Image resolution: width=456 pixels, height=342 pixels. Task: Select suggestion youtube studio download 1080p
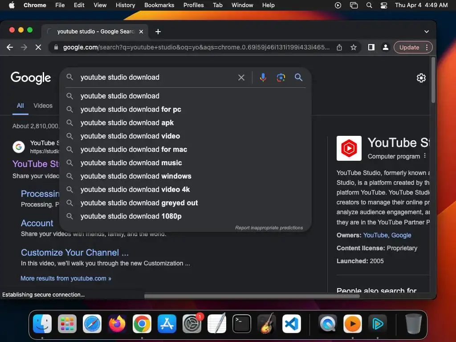coord(186,216)
